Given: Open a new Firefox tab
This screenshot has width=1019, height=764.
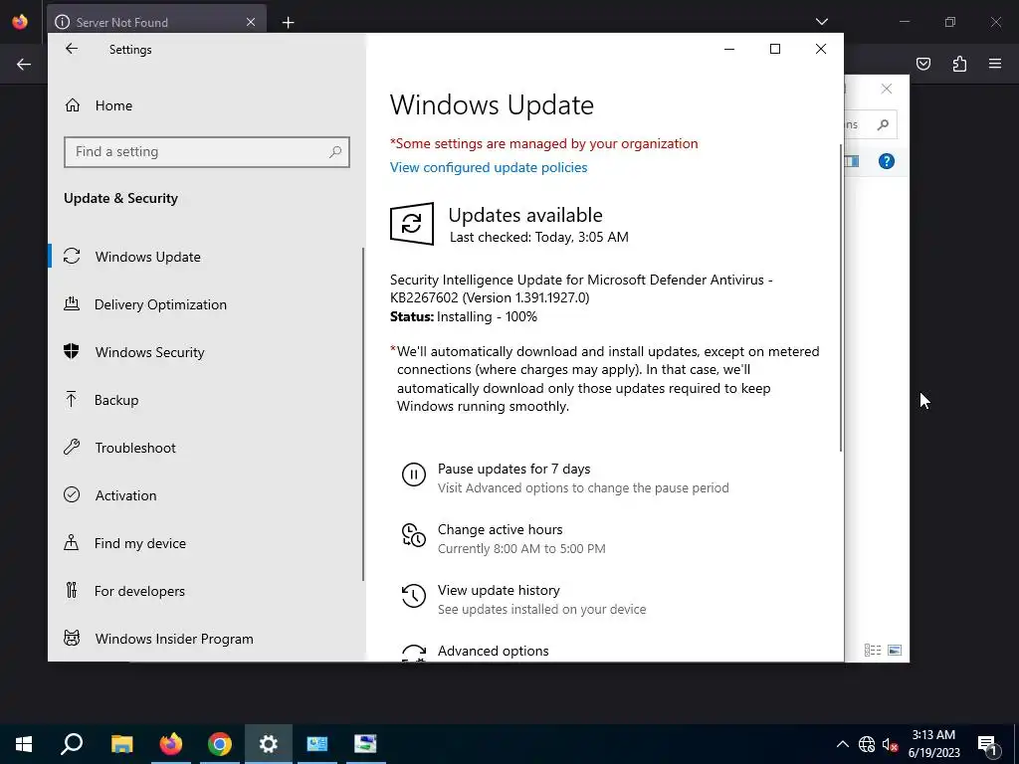Looking at the screenshot, I should click(288, 23).
